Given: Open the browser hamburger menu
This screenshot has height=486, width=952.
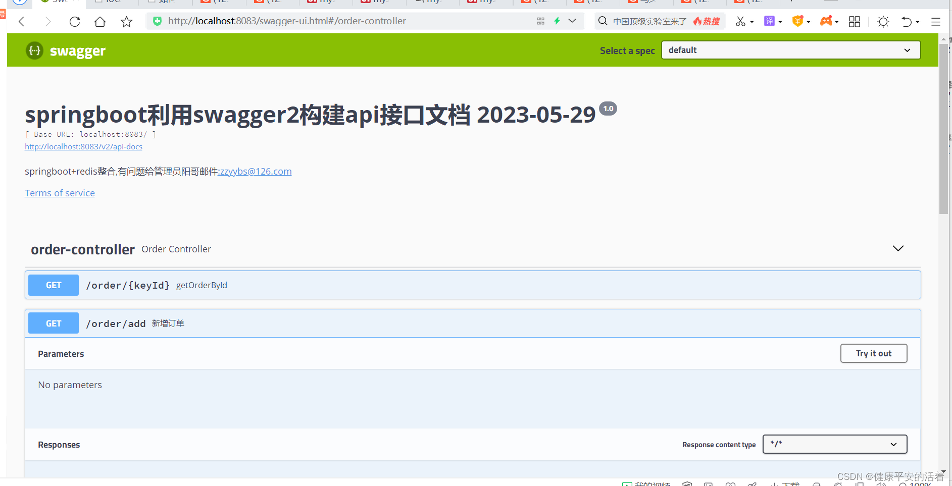Looking at the screenshot, I should (x=936, y=21).
